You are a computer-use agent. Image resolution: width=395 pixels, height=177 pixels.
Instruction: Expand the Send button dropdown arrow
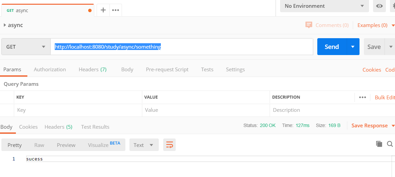(353, 47)
